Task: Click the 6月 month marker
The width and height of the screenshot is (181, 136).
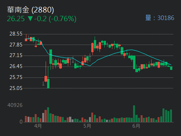Action: [136, 126]
